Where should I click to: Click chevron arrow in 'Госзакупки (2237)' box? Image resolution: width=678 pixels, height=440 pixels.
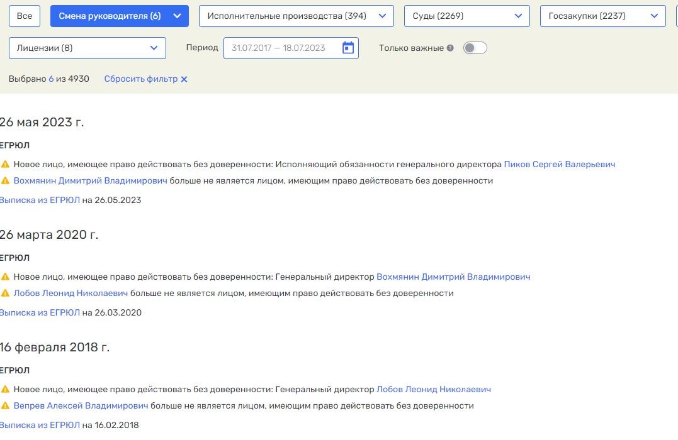(x=654, y=16)
